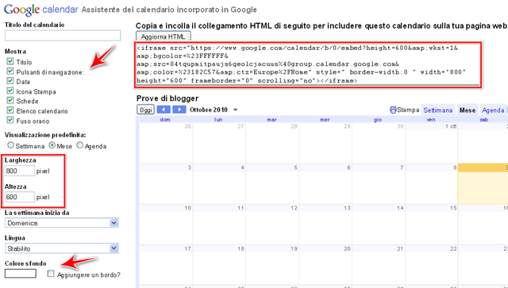Image resolution: width=508 pixels, height=288 pixels.
Task: Click the Titolo del calendario field
Action: pyautogui.click(x=63, y=36)
